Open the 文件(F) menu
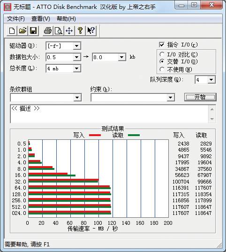 [x=16, y=19]
